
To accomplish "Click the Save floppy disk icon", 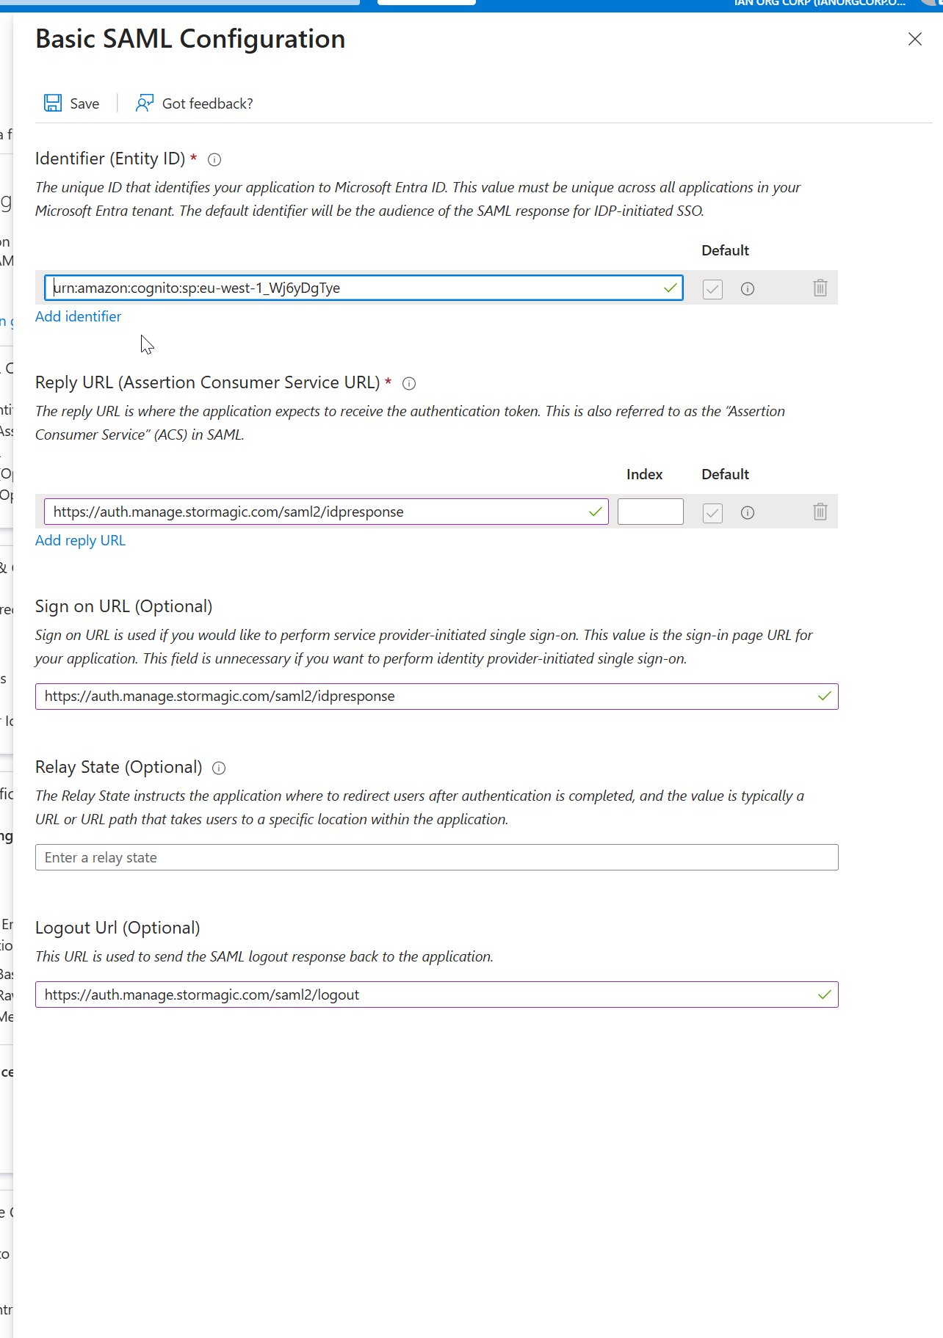I will click(x=53, y=103).
